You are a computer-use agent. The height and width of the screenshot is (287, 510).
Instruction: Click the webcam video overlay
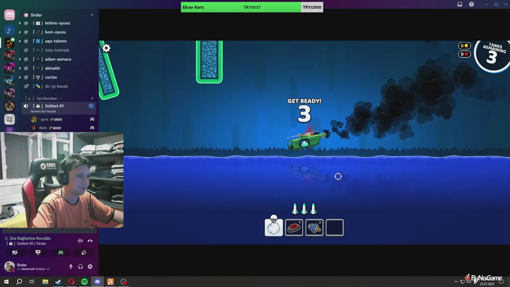point(62,180)
